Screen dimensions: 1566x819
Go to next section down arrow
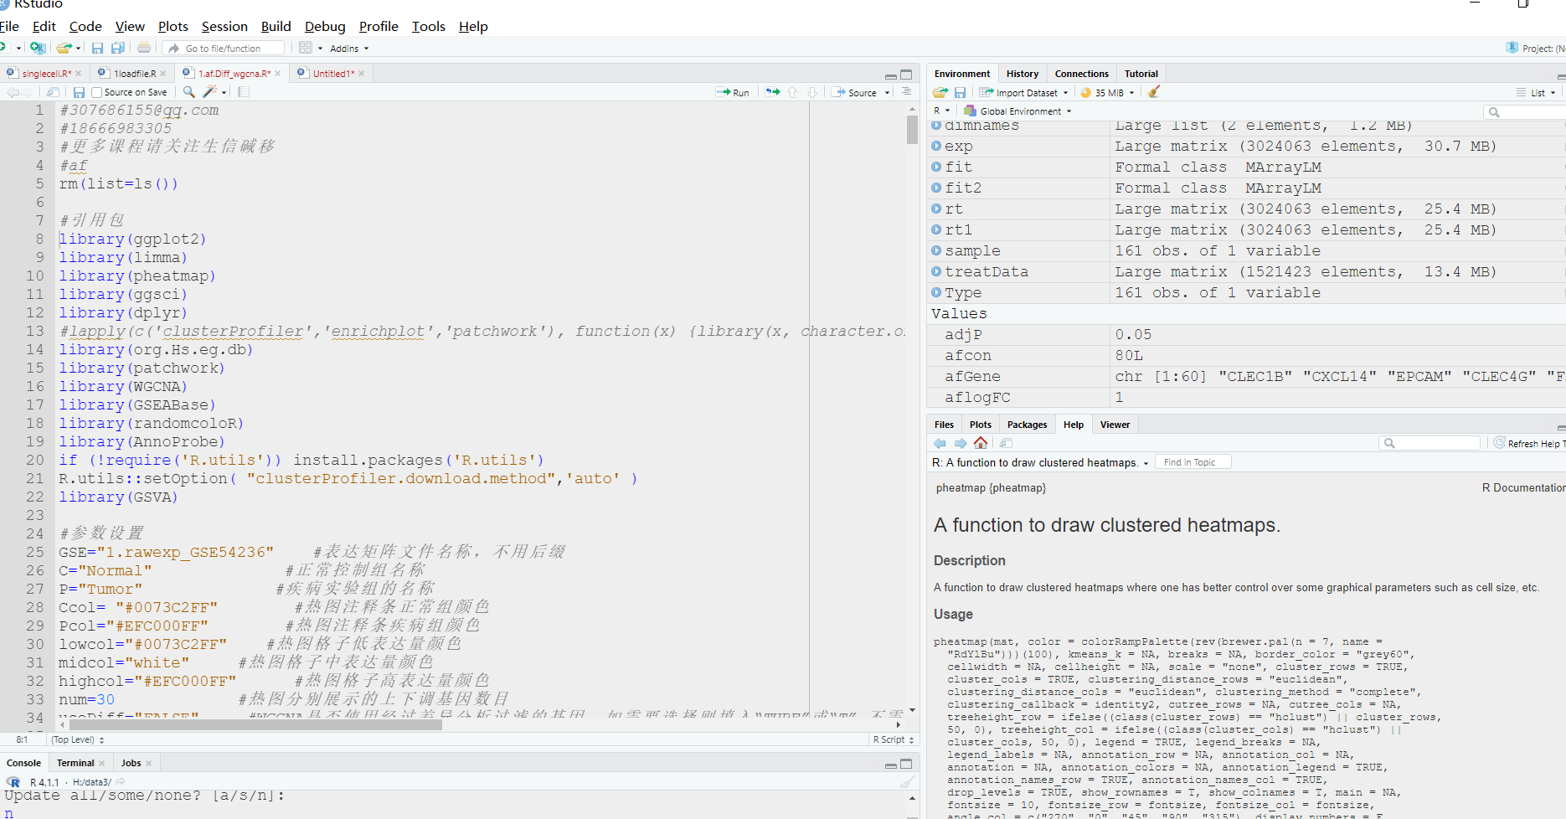[811, 92]
